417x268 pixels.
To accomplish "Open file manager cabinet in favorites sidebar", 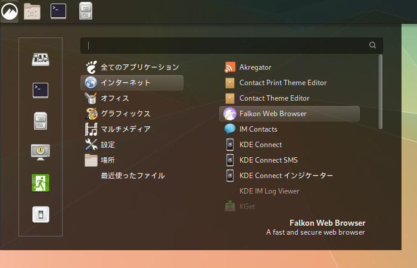I will (x=41, y=121).
